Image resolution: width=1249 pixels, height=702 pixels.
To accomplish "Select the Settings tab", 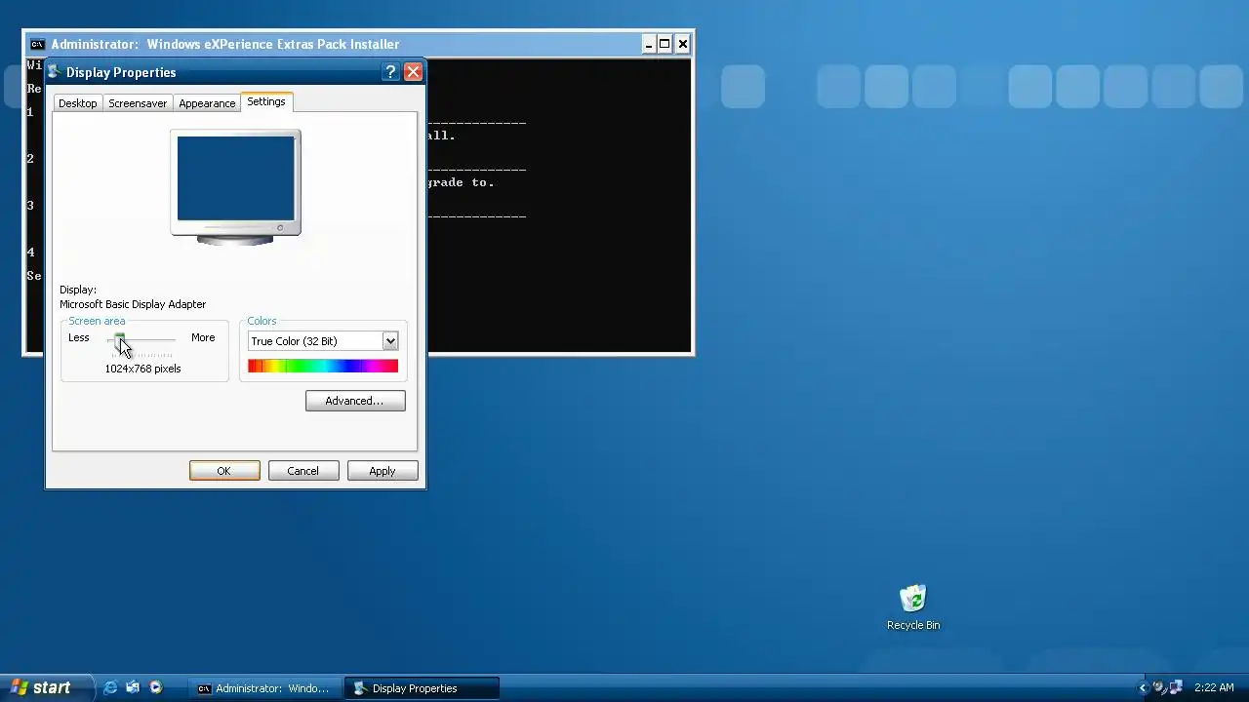I will click(266, 101).
